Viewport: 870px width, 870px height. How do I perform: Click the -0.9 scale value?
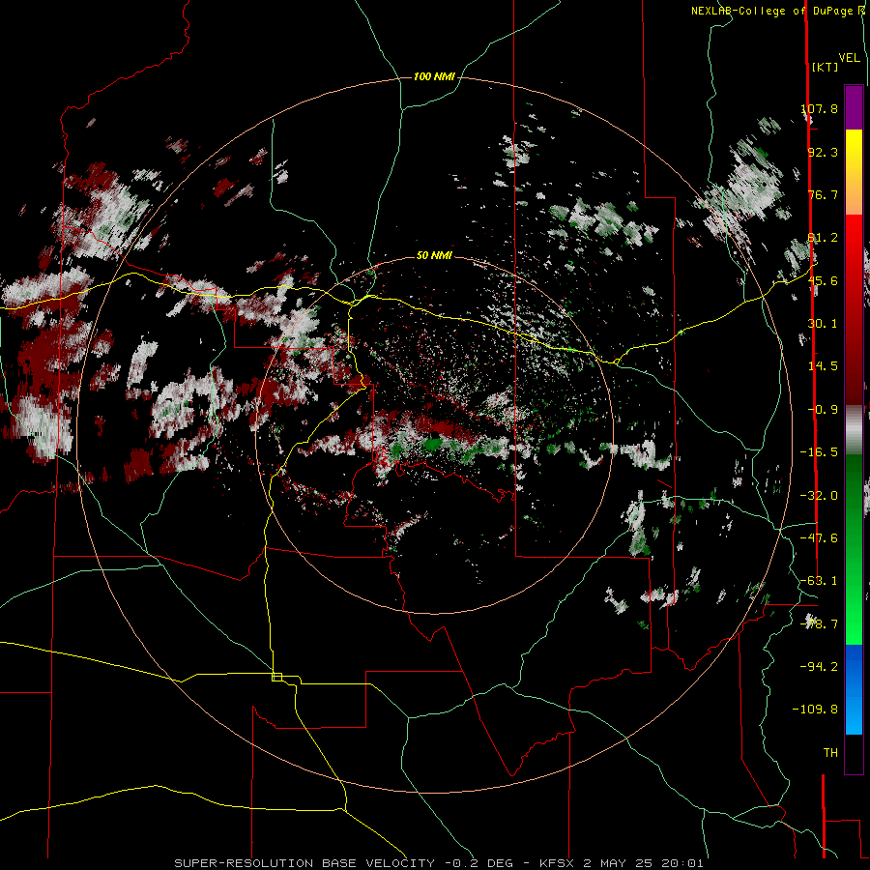coord(823,410)
